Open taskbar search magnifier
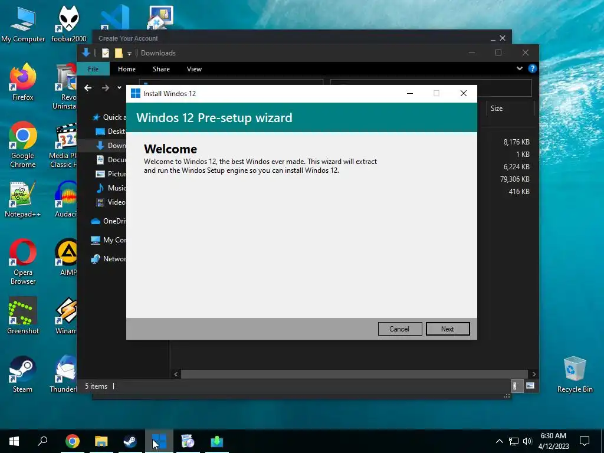 42,441
